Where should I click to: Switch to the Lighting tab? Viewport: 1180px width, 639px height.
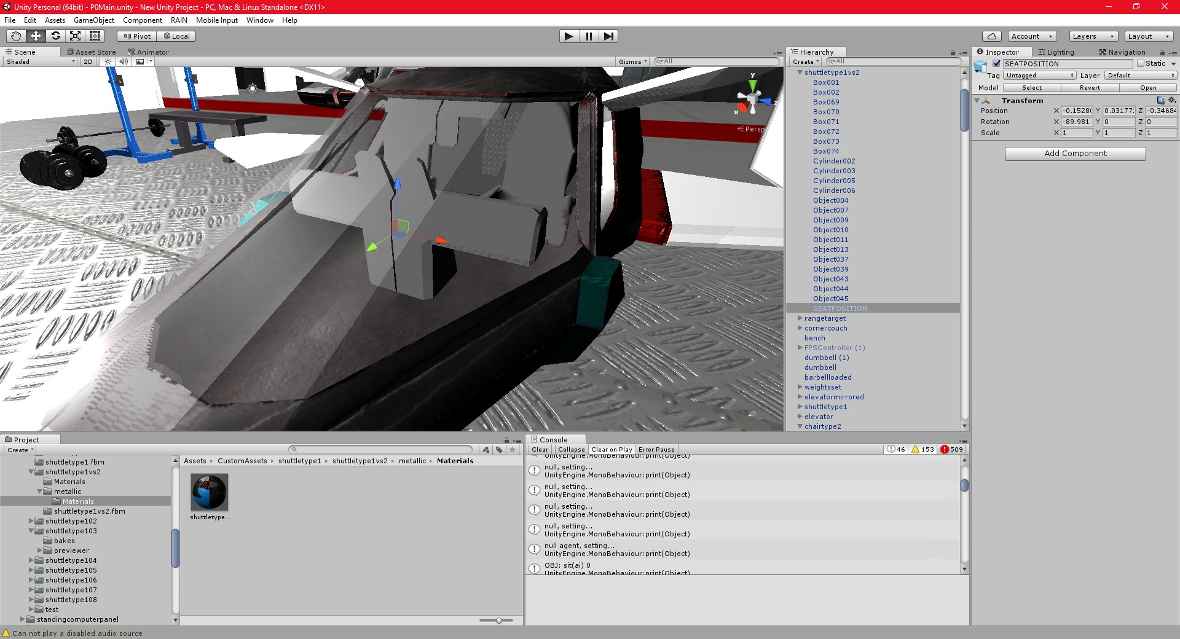pos(1056,52)
